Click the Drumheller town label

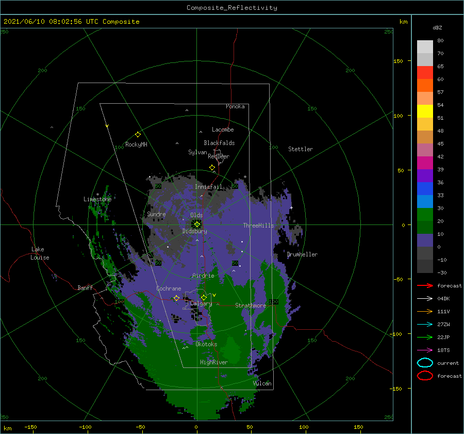point(302,254)
